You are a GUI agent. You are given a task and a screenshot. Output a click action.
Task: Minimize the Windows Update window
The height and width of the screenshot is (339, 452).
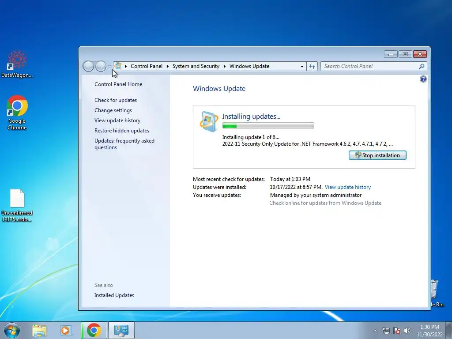pyautogui.click(x=391, y=54)
